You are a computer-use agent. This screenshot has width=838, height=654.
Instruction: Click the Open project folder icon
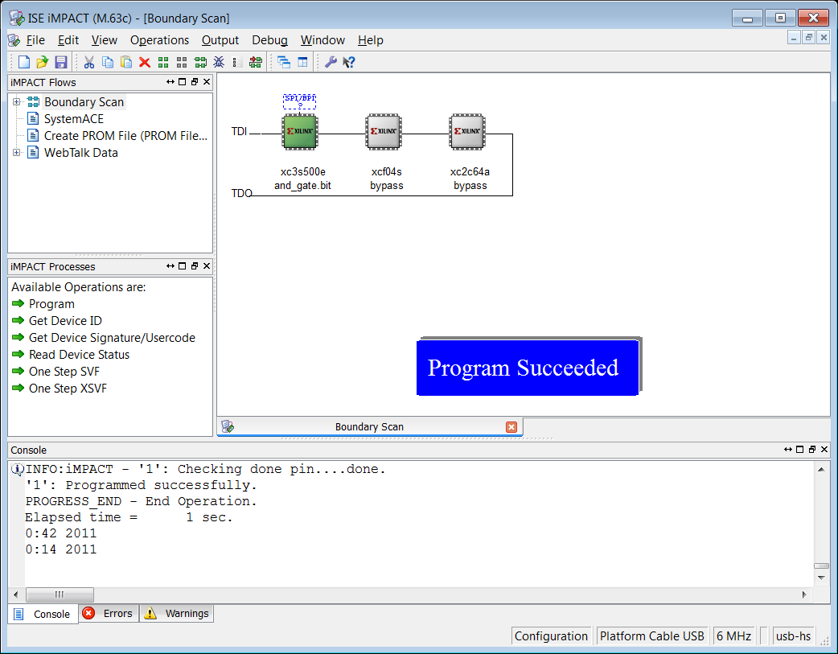(42, 62)
